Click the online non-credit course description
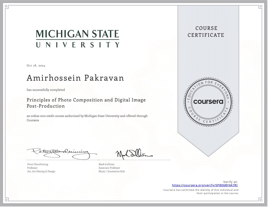The height and width of the screenshot is (207, 268). click(87, 118)
